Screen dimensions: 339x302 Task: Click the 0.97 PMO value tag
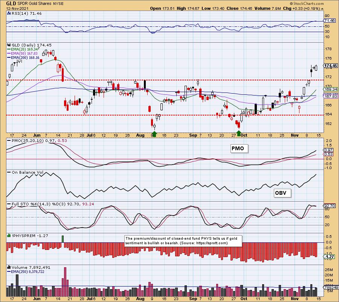(x=328, y=150)
